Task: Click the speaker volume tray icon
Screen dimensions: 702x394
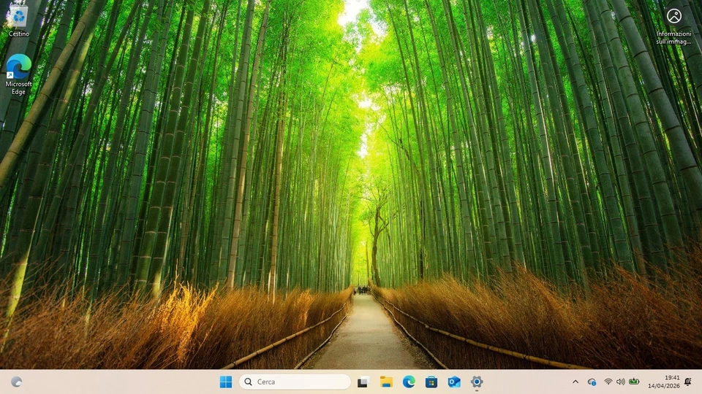Action: [x=621, y=382]
